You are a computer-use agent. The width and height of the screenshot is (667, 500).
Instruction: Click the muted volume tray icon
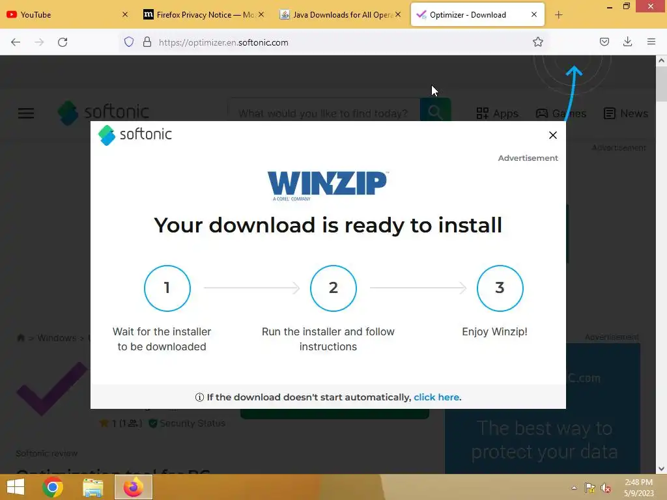coord(606,488)
